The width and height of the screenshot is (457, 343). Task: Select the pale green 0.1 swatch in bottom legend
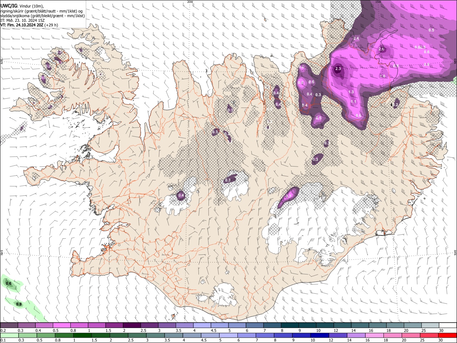9,335
